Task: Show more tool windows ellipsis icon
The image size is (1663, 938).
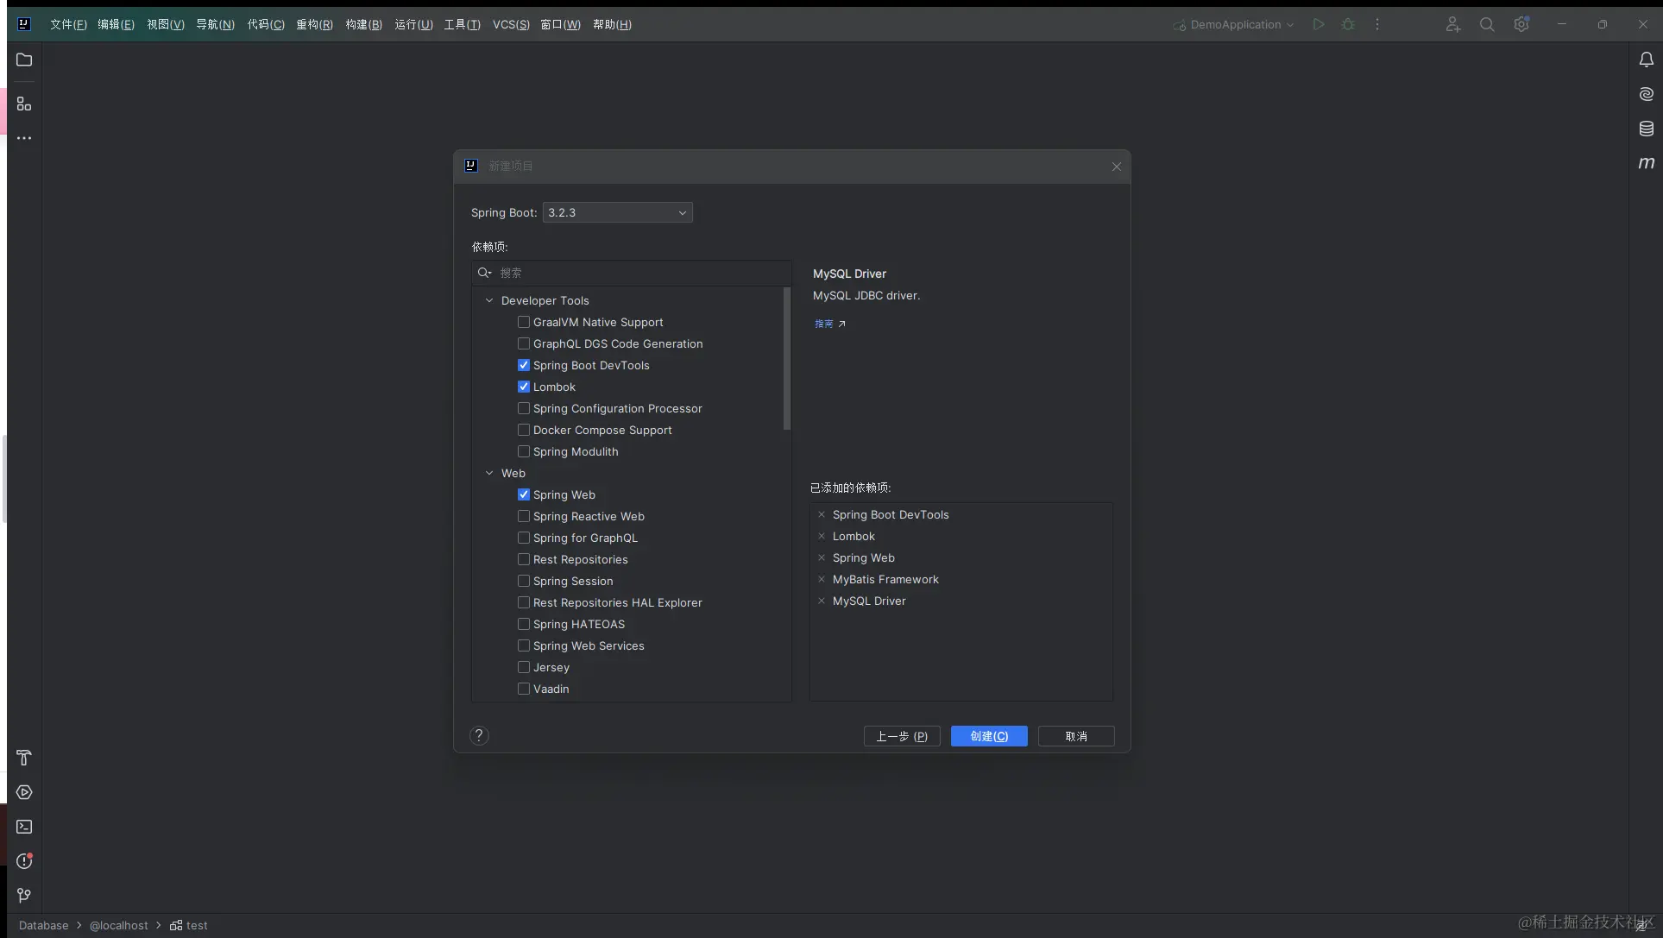Action: point(24,138)
